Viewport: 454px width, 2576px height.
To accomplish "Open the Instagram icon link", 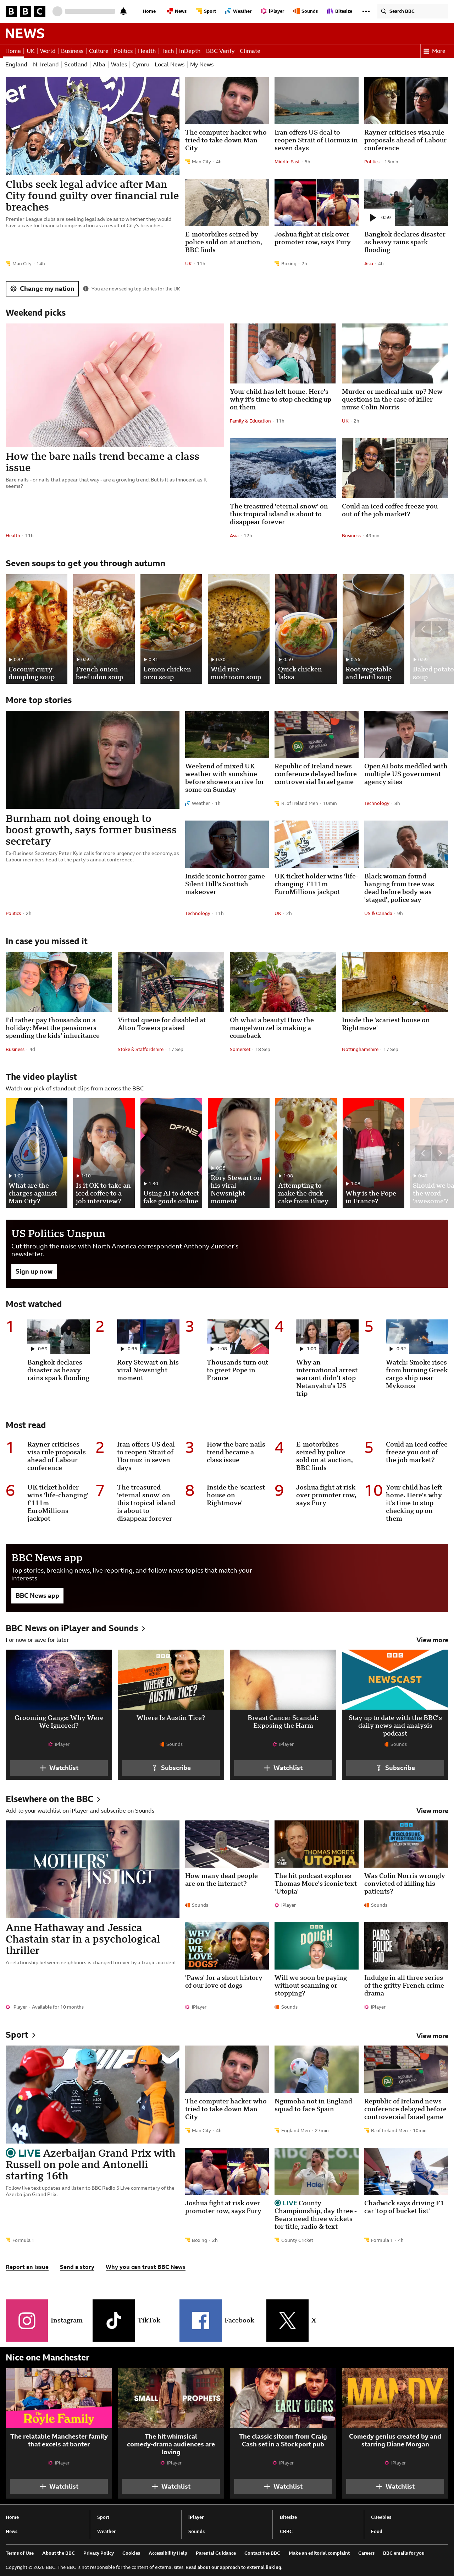I will pyautogui.click(x=27, y=2320).
